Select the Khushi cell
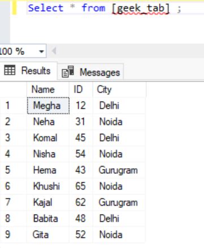204x248 pixels. click(x=48, y=186)
